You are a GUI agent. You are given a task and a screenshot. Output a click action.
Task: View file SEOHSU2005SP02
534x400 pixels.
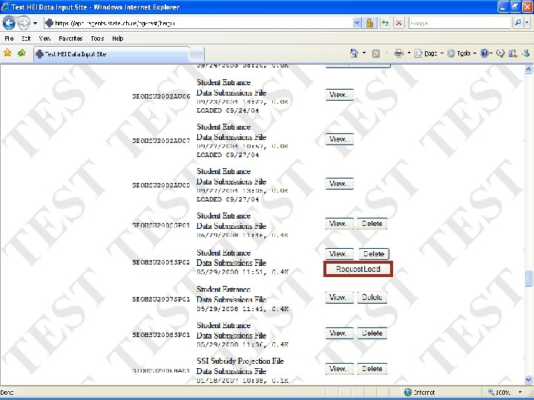(x=339, y=254)
